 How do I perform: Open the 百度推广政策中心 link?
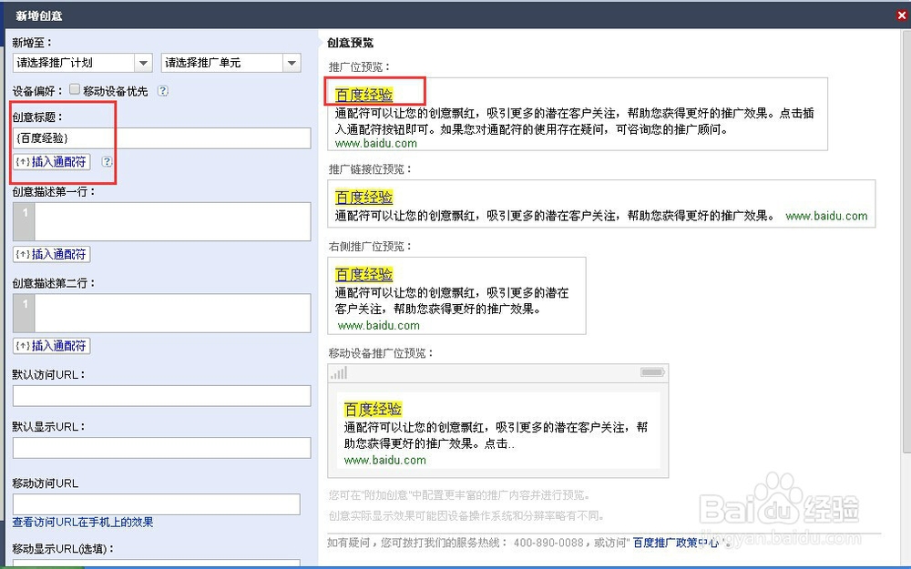pos(676,543)
